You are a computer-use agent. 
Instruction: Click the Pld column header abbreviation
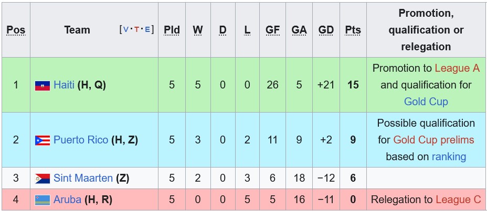point(172,30)
